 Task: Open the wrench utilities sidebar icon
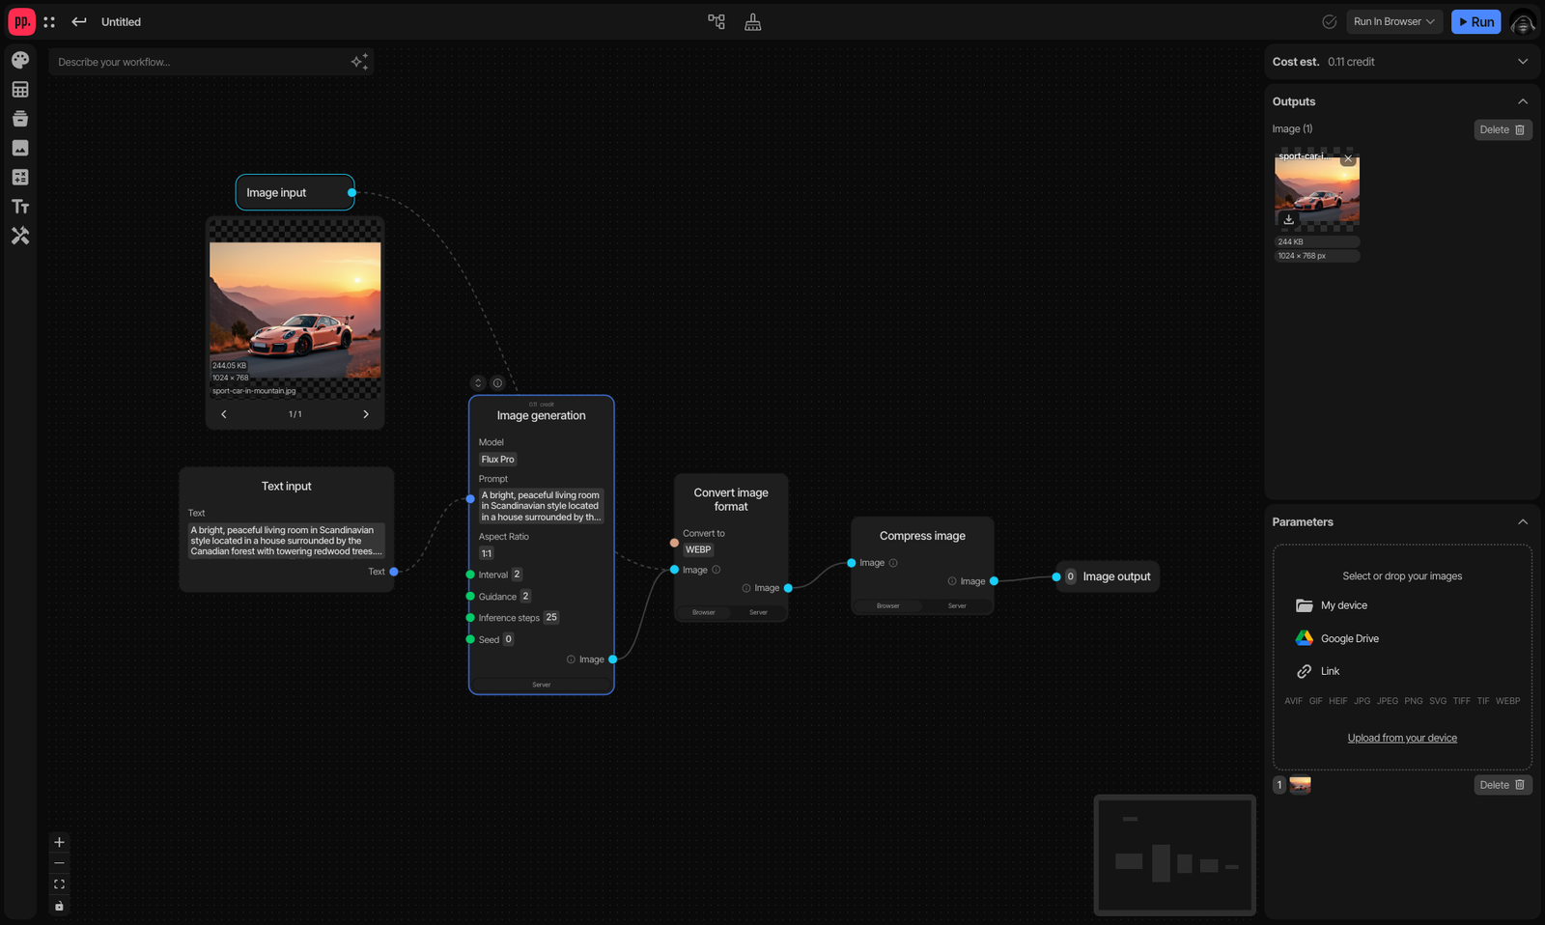coord(20,236)
